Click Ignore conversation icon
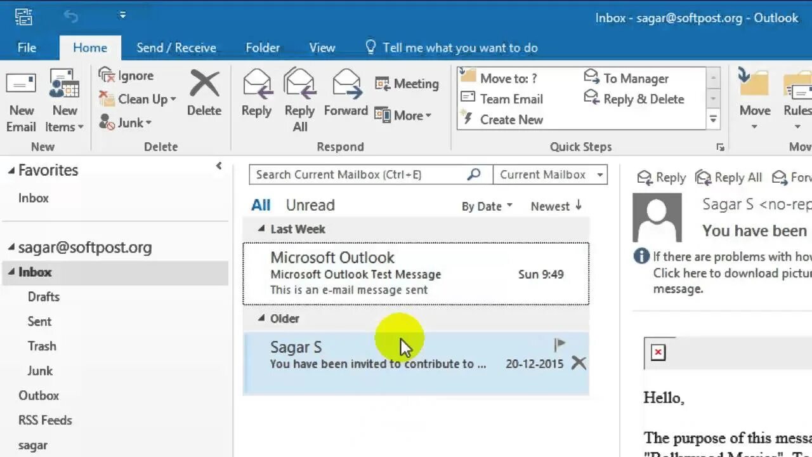 (x=107, y=76)
